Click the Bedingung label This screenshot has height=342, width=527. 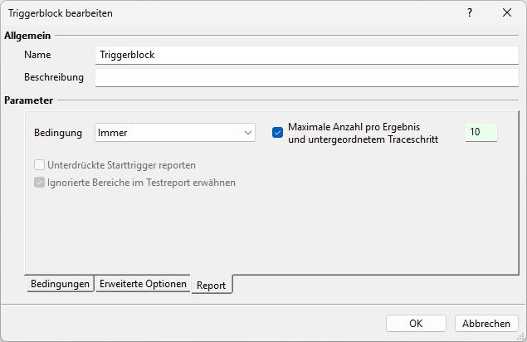tap(58, 133)
